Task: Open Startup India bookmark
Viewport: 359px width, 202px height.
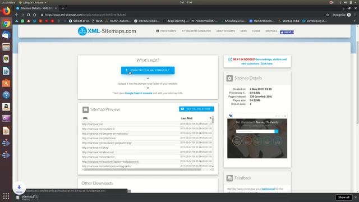Action: pos(288,21)
